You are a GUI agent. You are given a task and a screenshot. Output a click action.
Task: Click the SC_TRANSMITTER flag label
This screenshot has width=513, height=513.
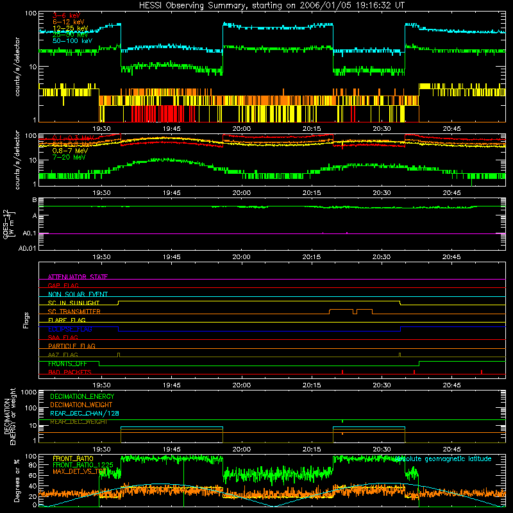tap(74, 312)
